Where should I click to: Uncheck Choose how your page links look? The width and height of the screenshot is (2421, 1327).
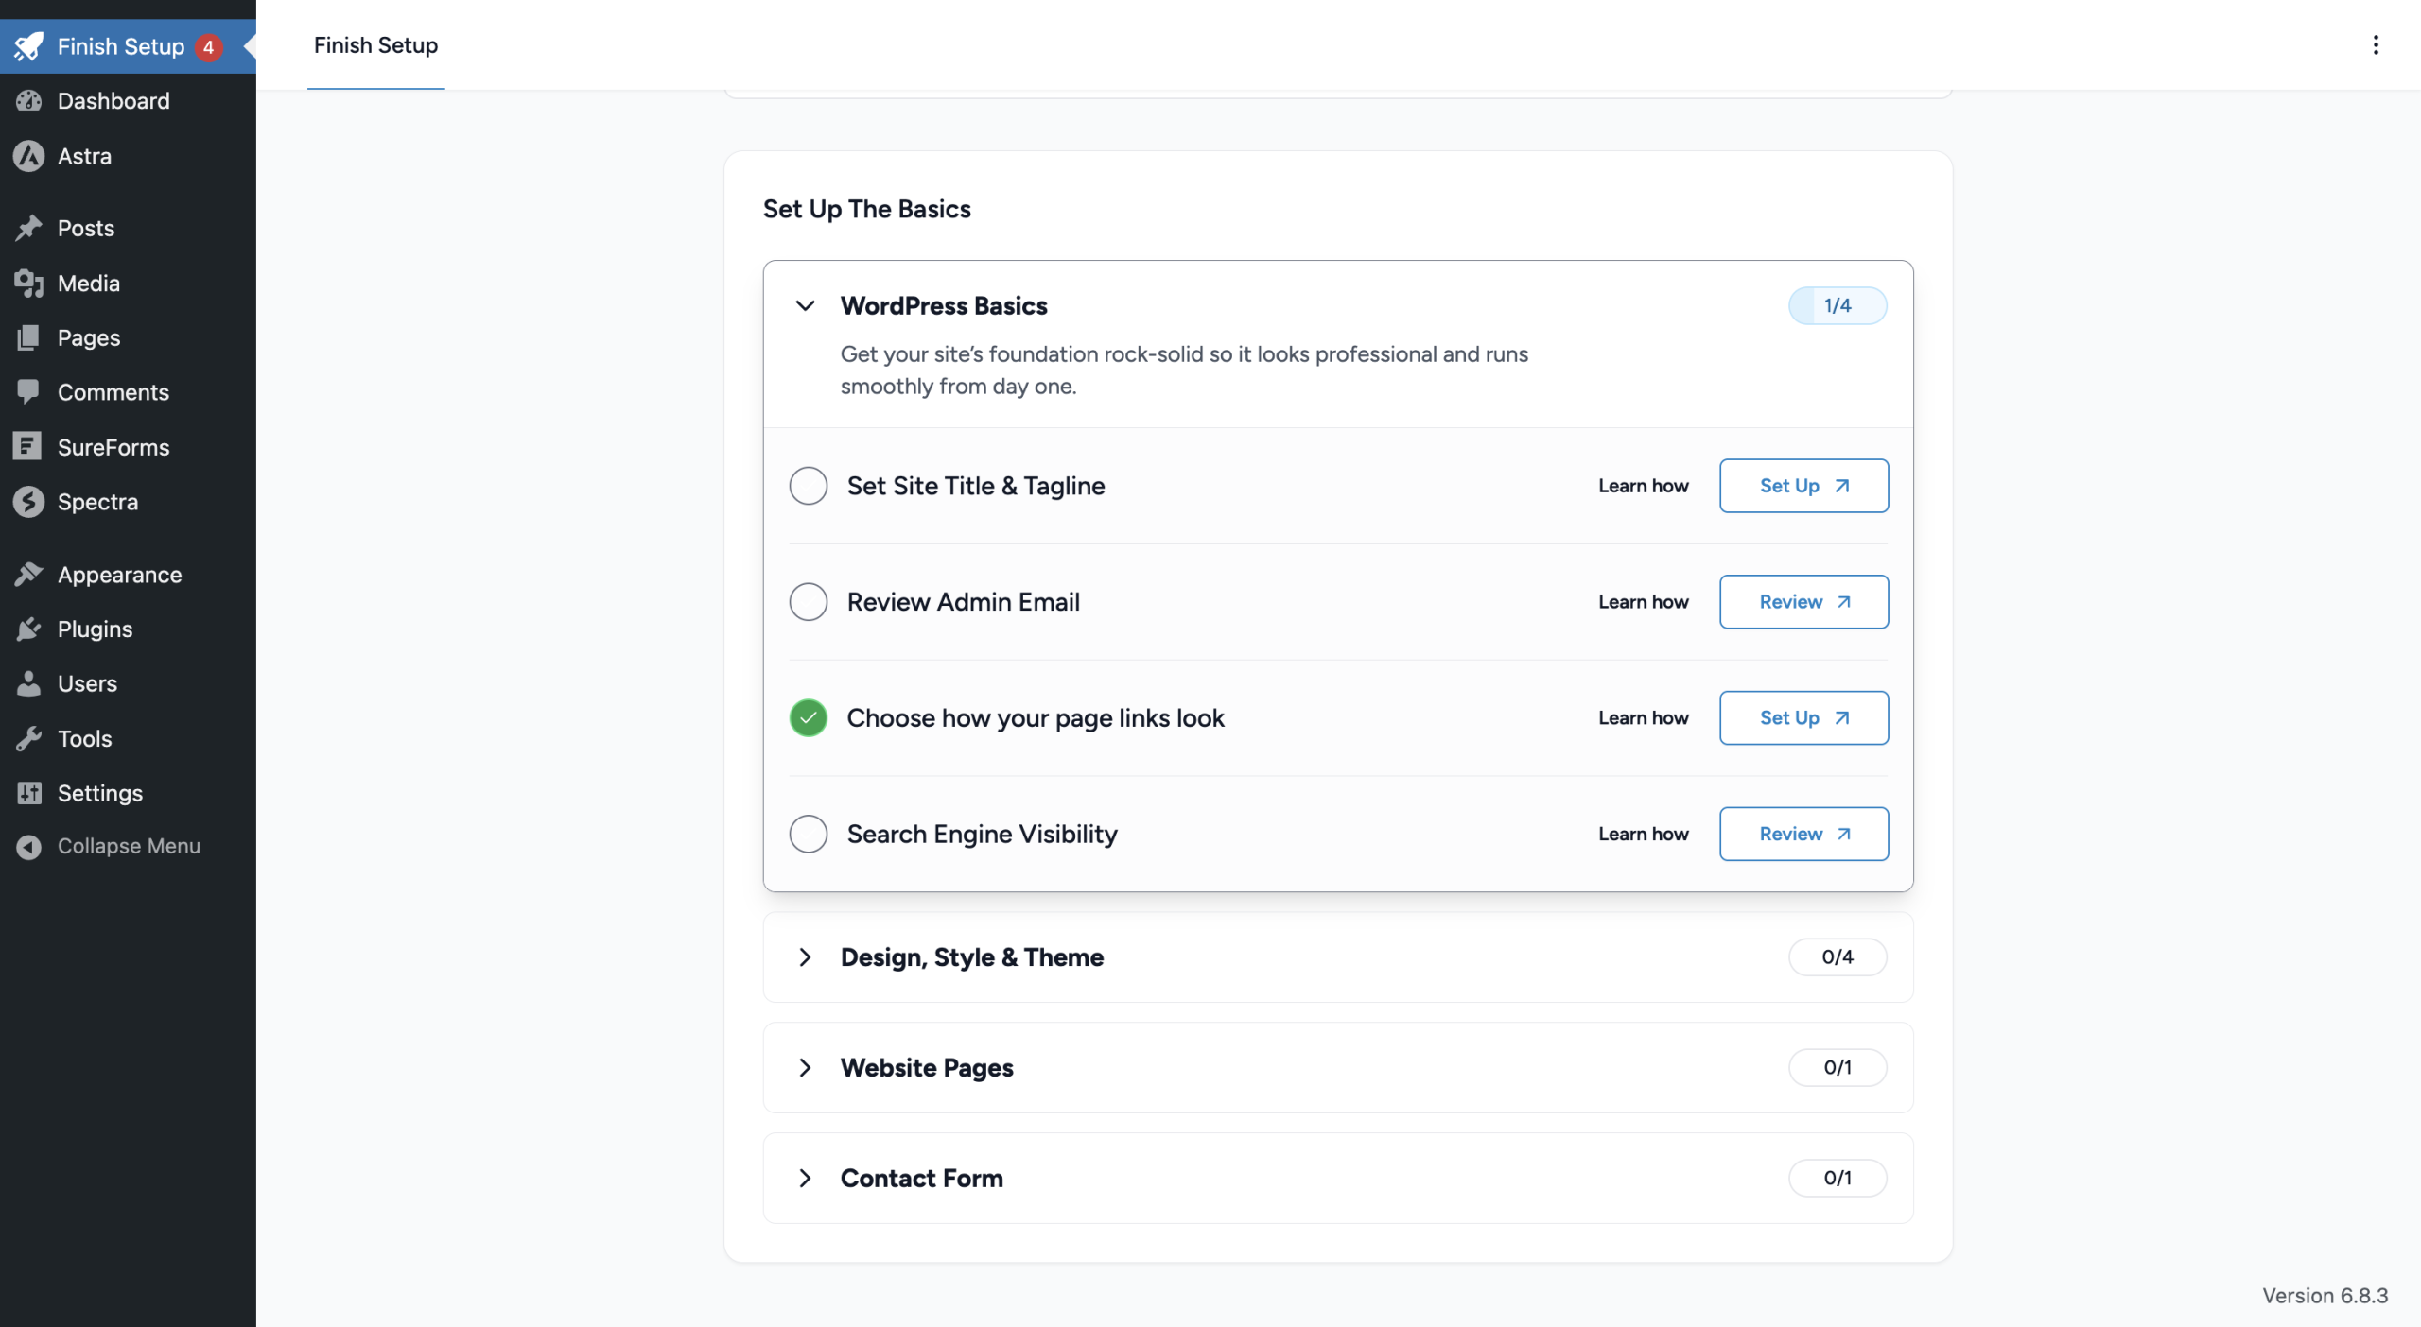(808, 718)
